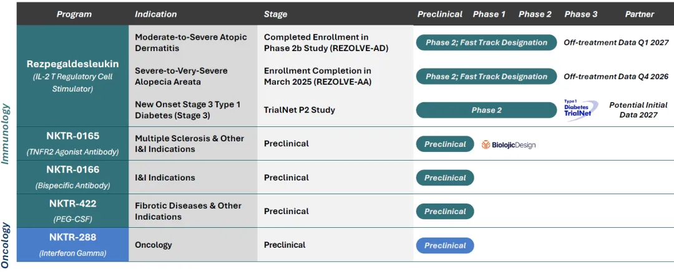Click the NKTR-0166 Bispecific Antibody cell
Image resolution: width=674 pixels, height=272 pixels.
(72, 177)
